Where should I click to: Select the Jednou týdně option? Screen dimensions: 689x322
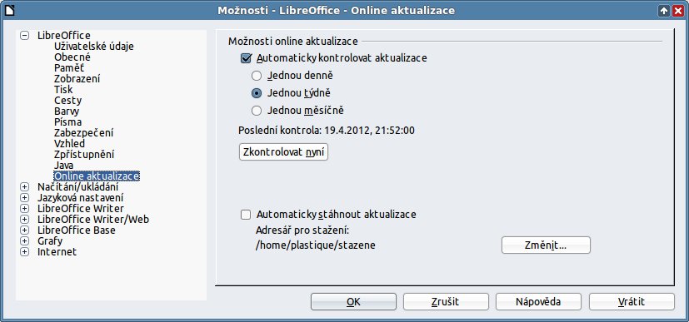point(256,93)
